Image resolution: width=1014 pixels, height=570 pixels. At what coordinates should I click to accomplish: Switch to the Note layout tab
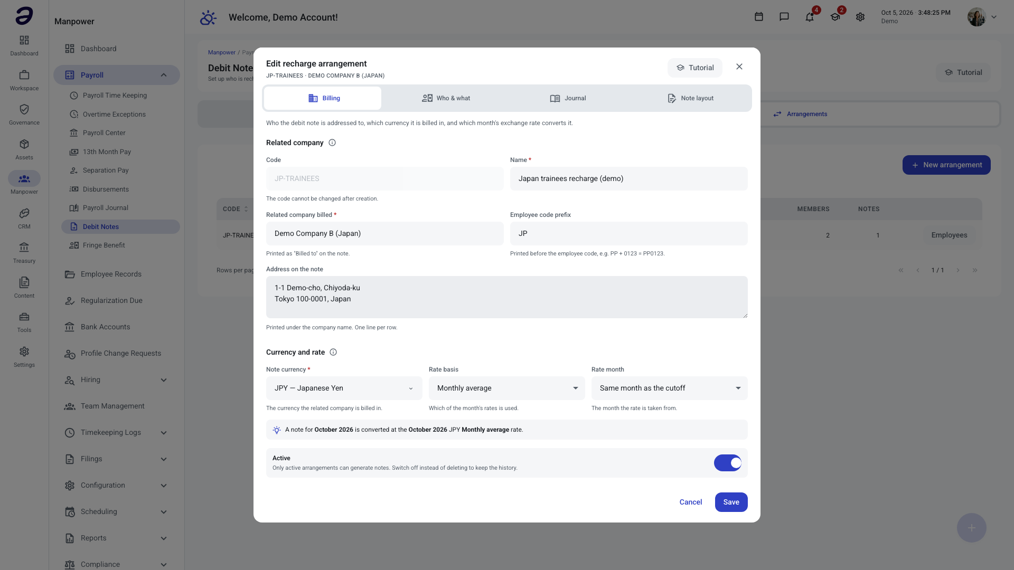coord(690,98)
